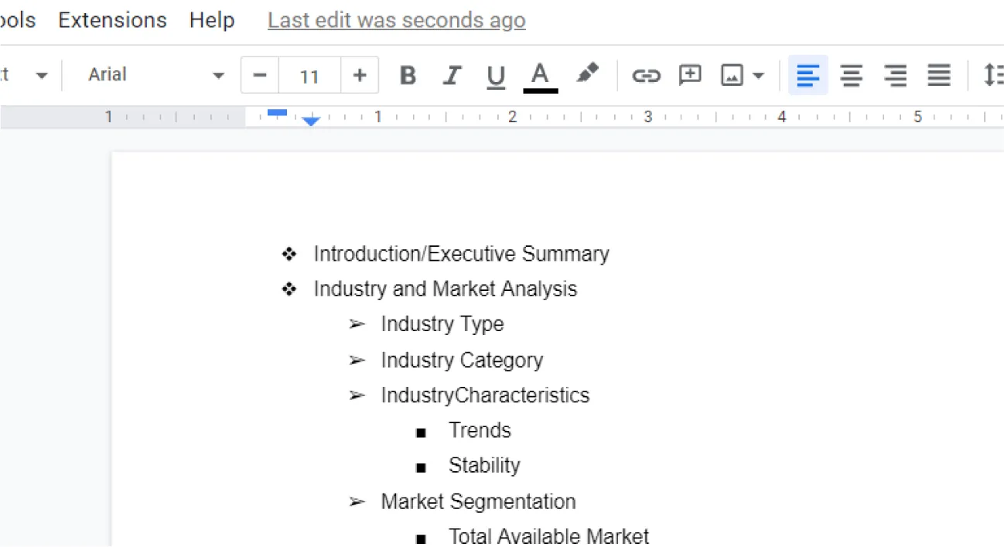Apply italic formatting

tap(452, 75)
